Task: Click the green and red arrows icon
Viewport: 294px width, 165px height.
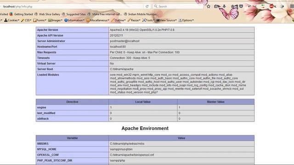Action: (263, 6)
